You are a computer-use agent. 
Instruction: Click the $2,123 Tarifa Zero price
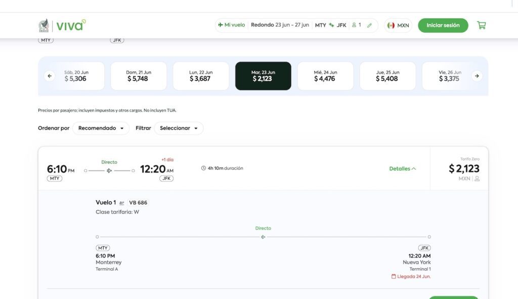[x=464, y=168]
